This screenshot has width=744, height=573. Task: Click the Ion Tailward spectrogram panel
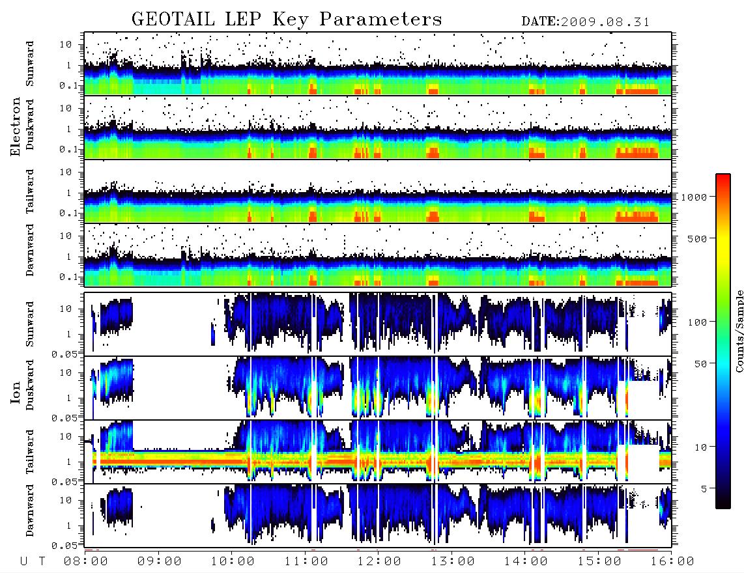[378, 452]
